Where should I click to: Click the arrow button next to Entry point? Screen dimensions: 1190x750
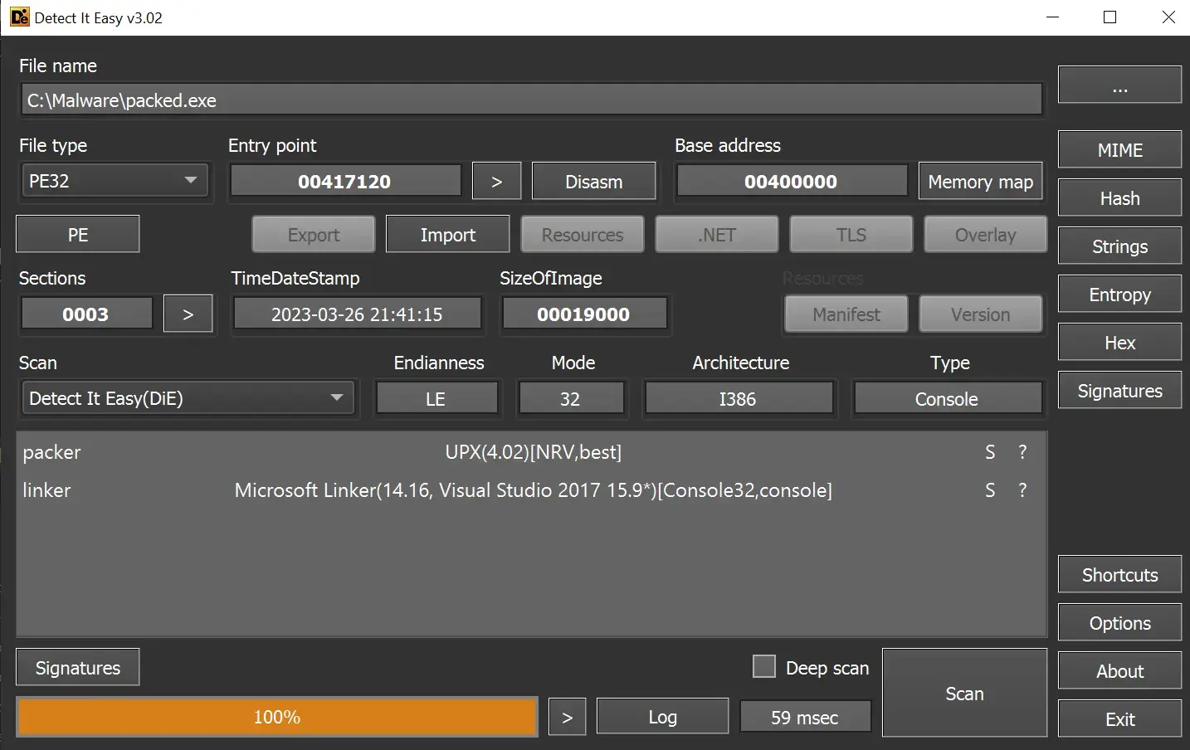(x=496, y=182)
